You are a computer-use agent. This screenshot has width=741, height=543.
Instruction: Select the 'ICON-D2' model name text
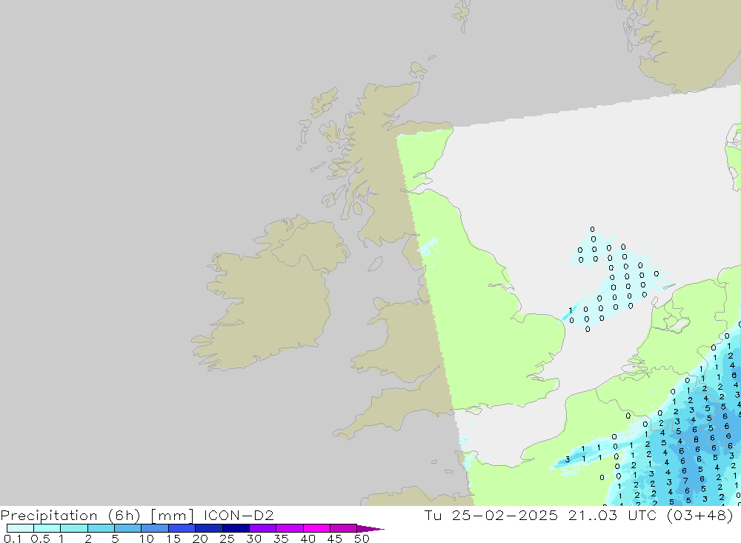(239, 515)
